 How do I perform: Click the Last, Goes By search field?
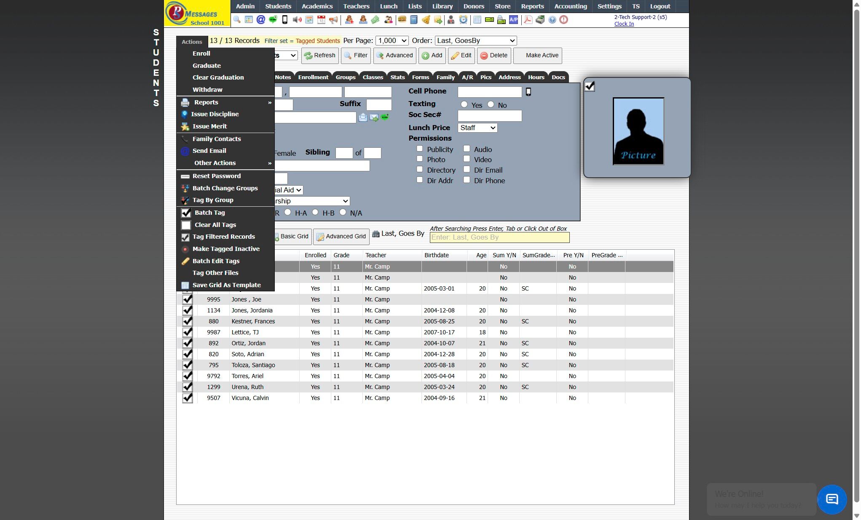click(x=499, y=237)
